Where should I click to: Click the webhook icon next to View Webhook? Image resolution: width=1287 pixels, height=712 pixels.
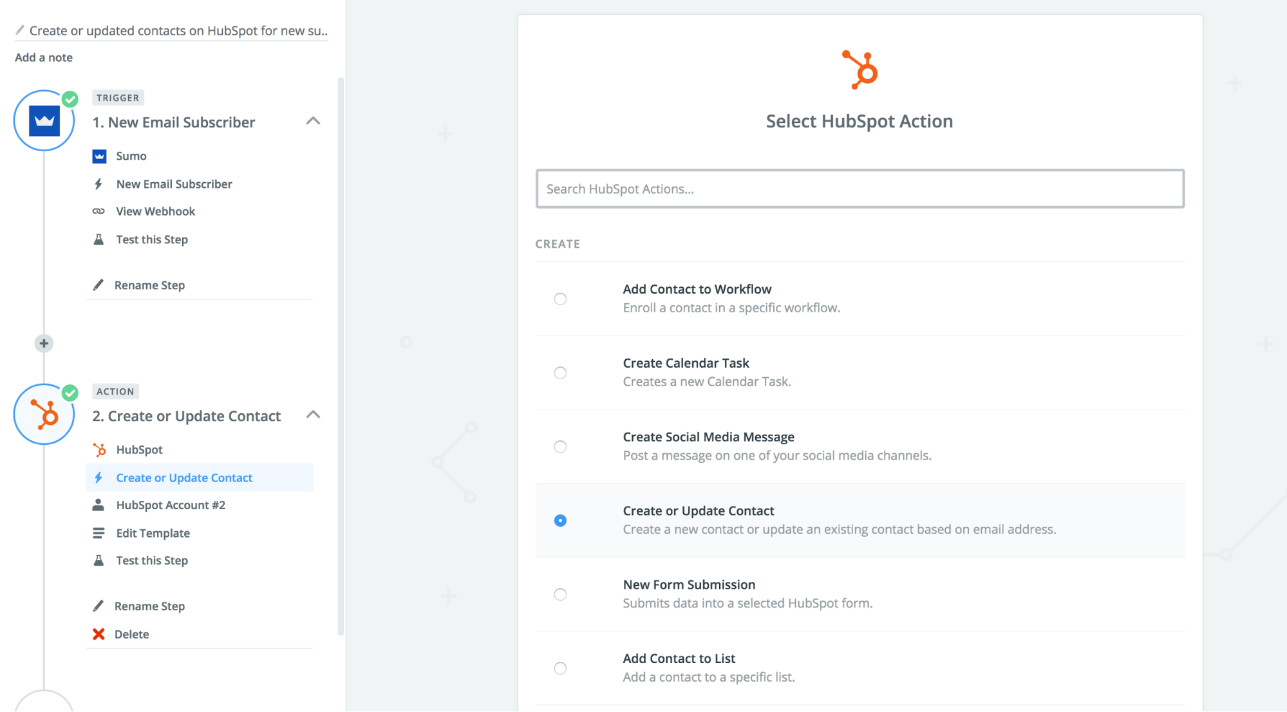99,211
